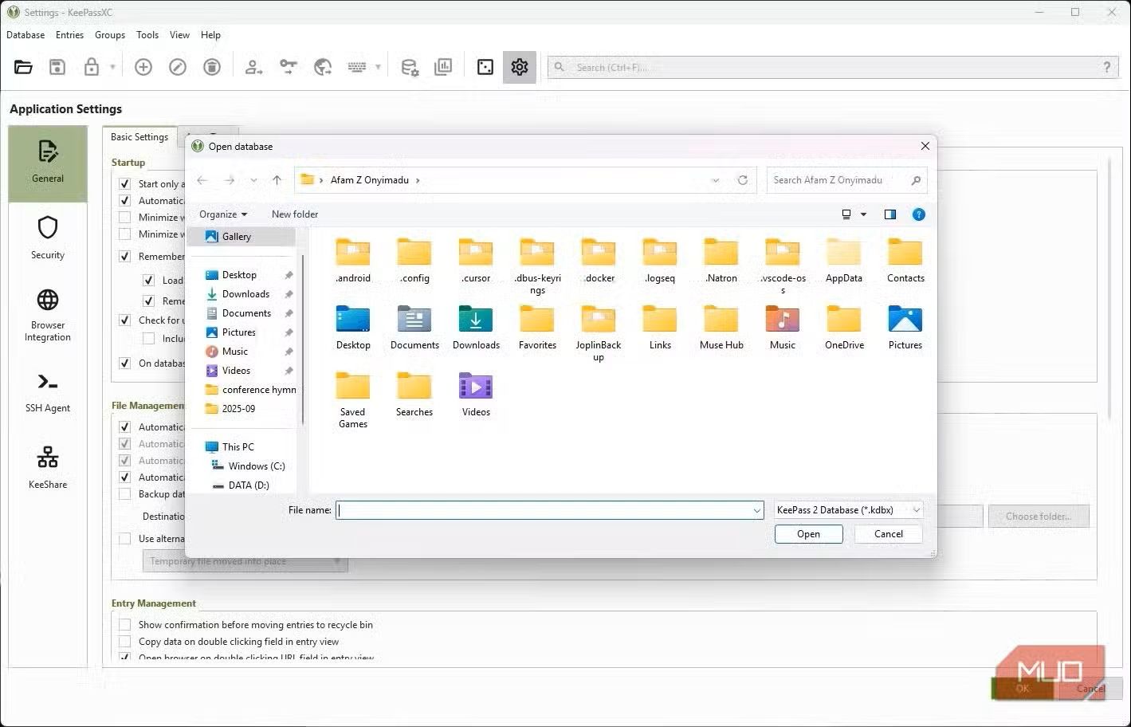Click the Refresh icon in file dialog
The width and height of the screenshot is (1131, 727).
click(x=742, y=180)
